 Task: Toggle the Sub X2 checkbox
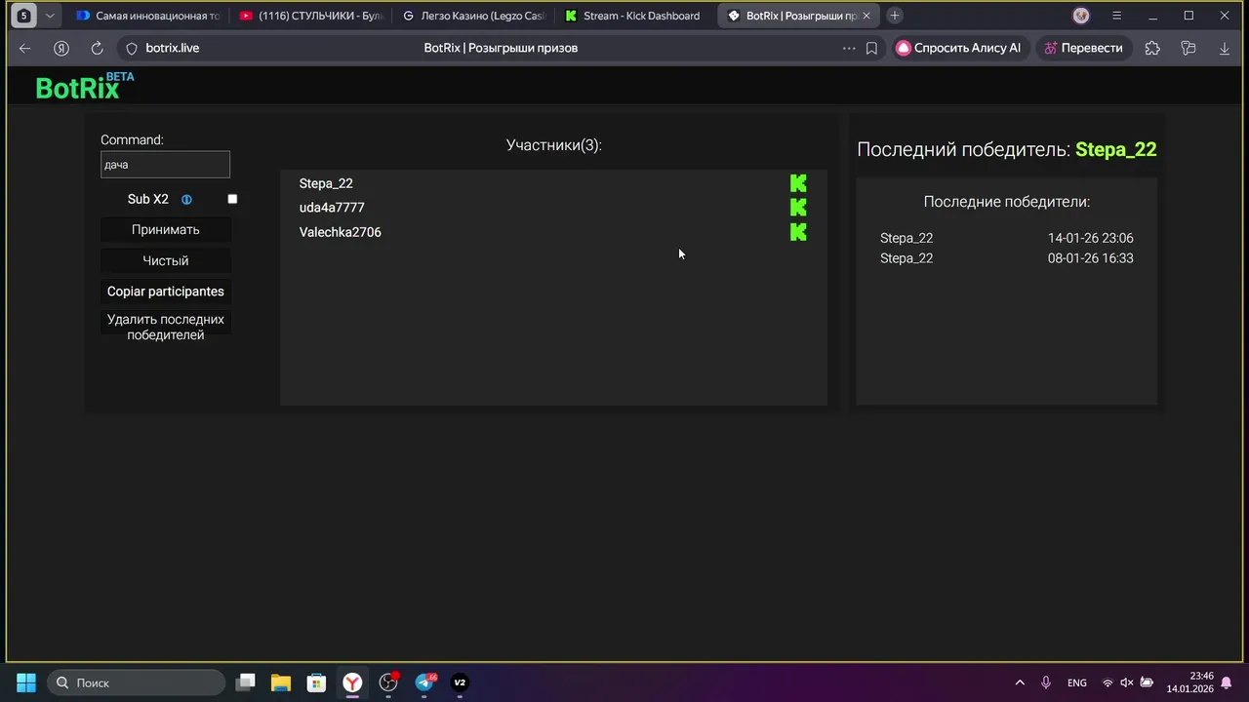[232, 199]
